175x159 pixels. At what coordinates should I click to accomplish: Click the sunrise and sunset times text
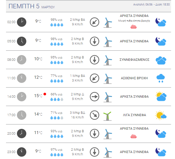click(x=152, y=4)
